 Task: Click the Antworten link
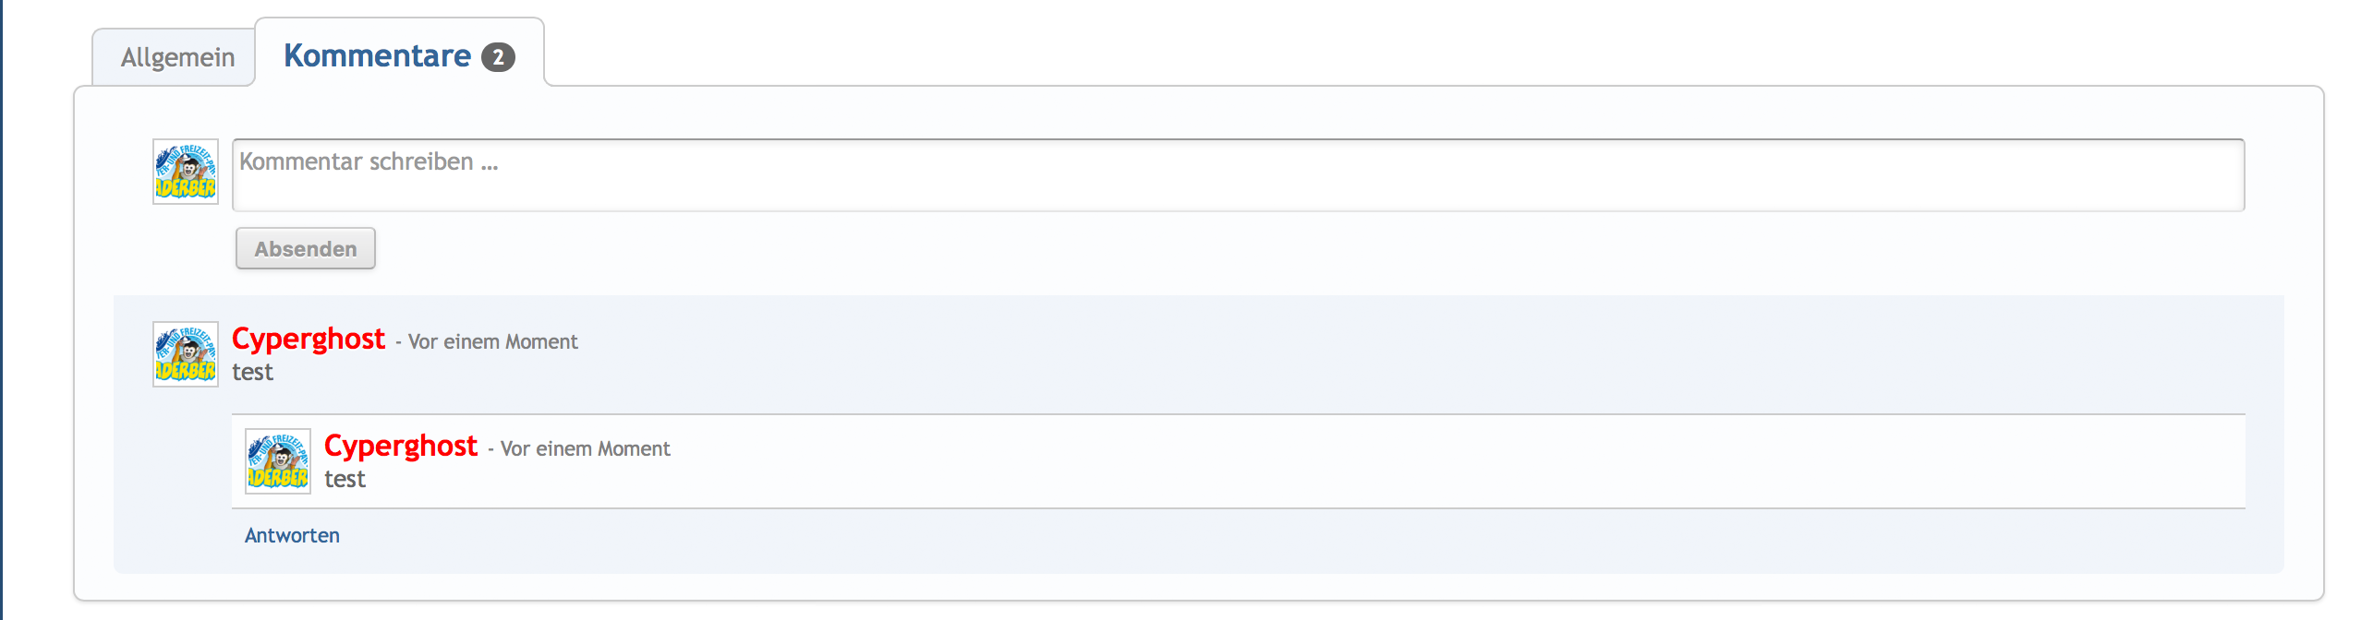point(292,536)
